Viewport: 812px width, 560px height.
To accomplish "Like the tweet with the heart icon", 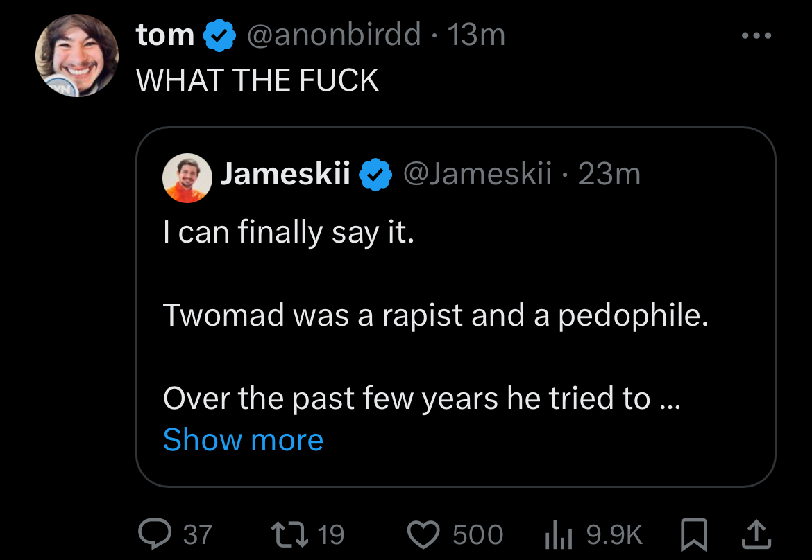I will tap(423, 534).
